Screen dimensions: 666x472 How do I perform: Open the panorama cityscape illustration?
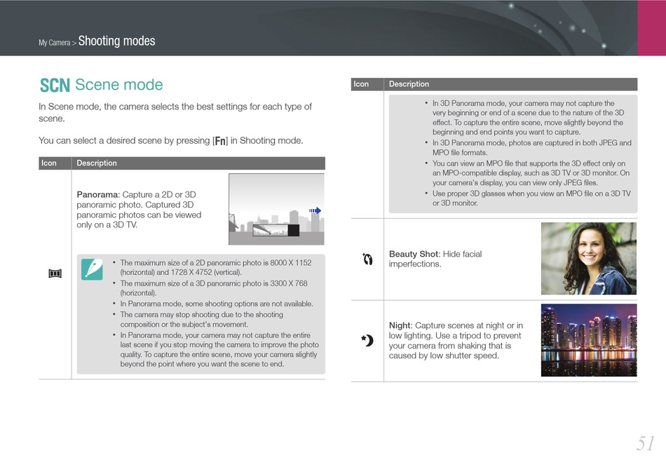(276, 209)
